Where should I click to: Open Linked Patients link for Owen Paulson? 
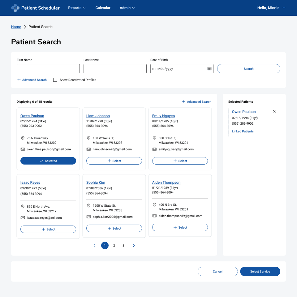[243, 131]
